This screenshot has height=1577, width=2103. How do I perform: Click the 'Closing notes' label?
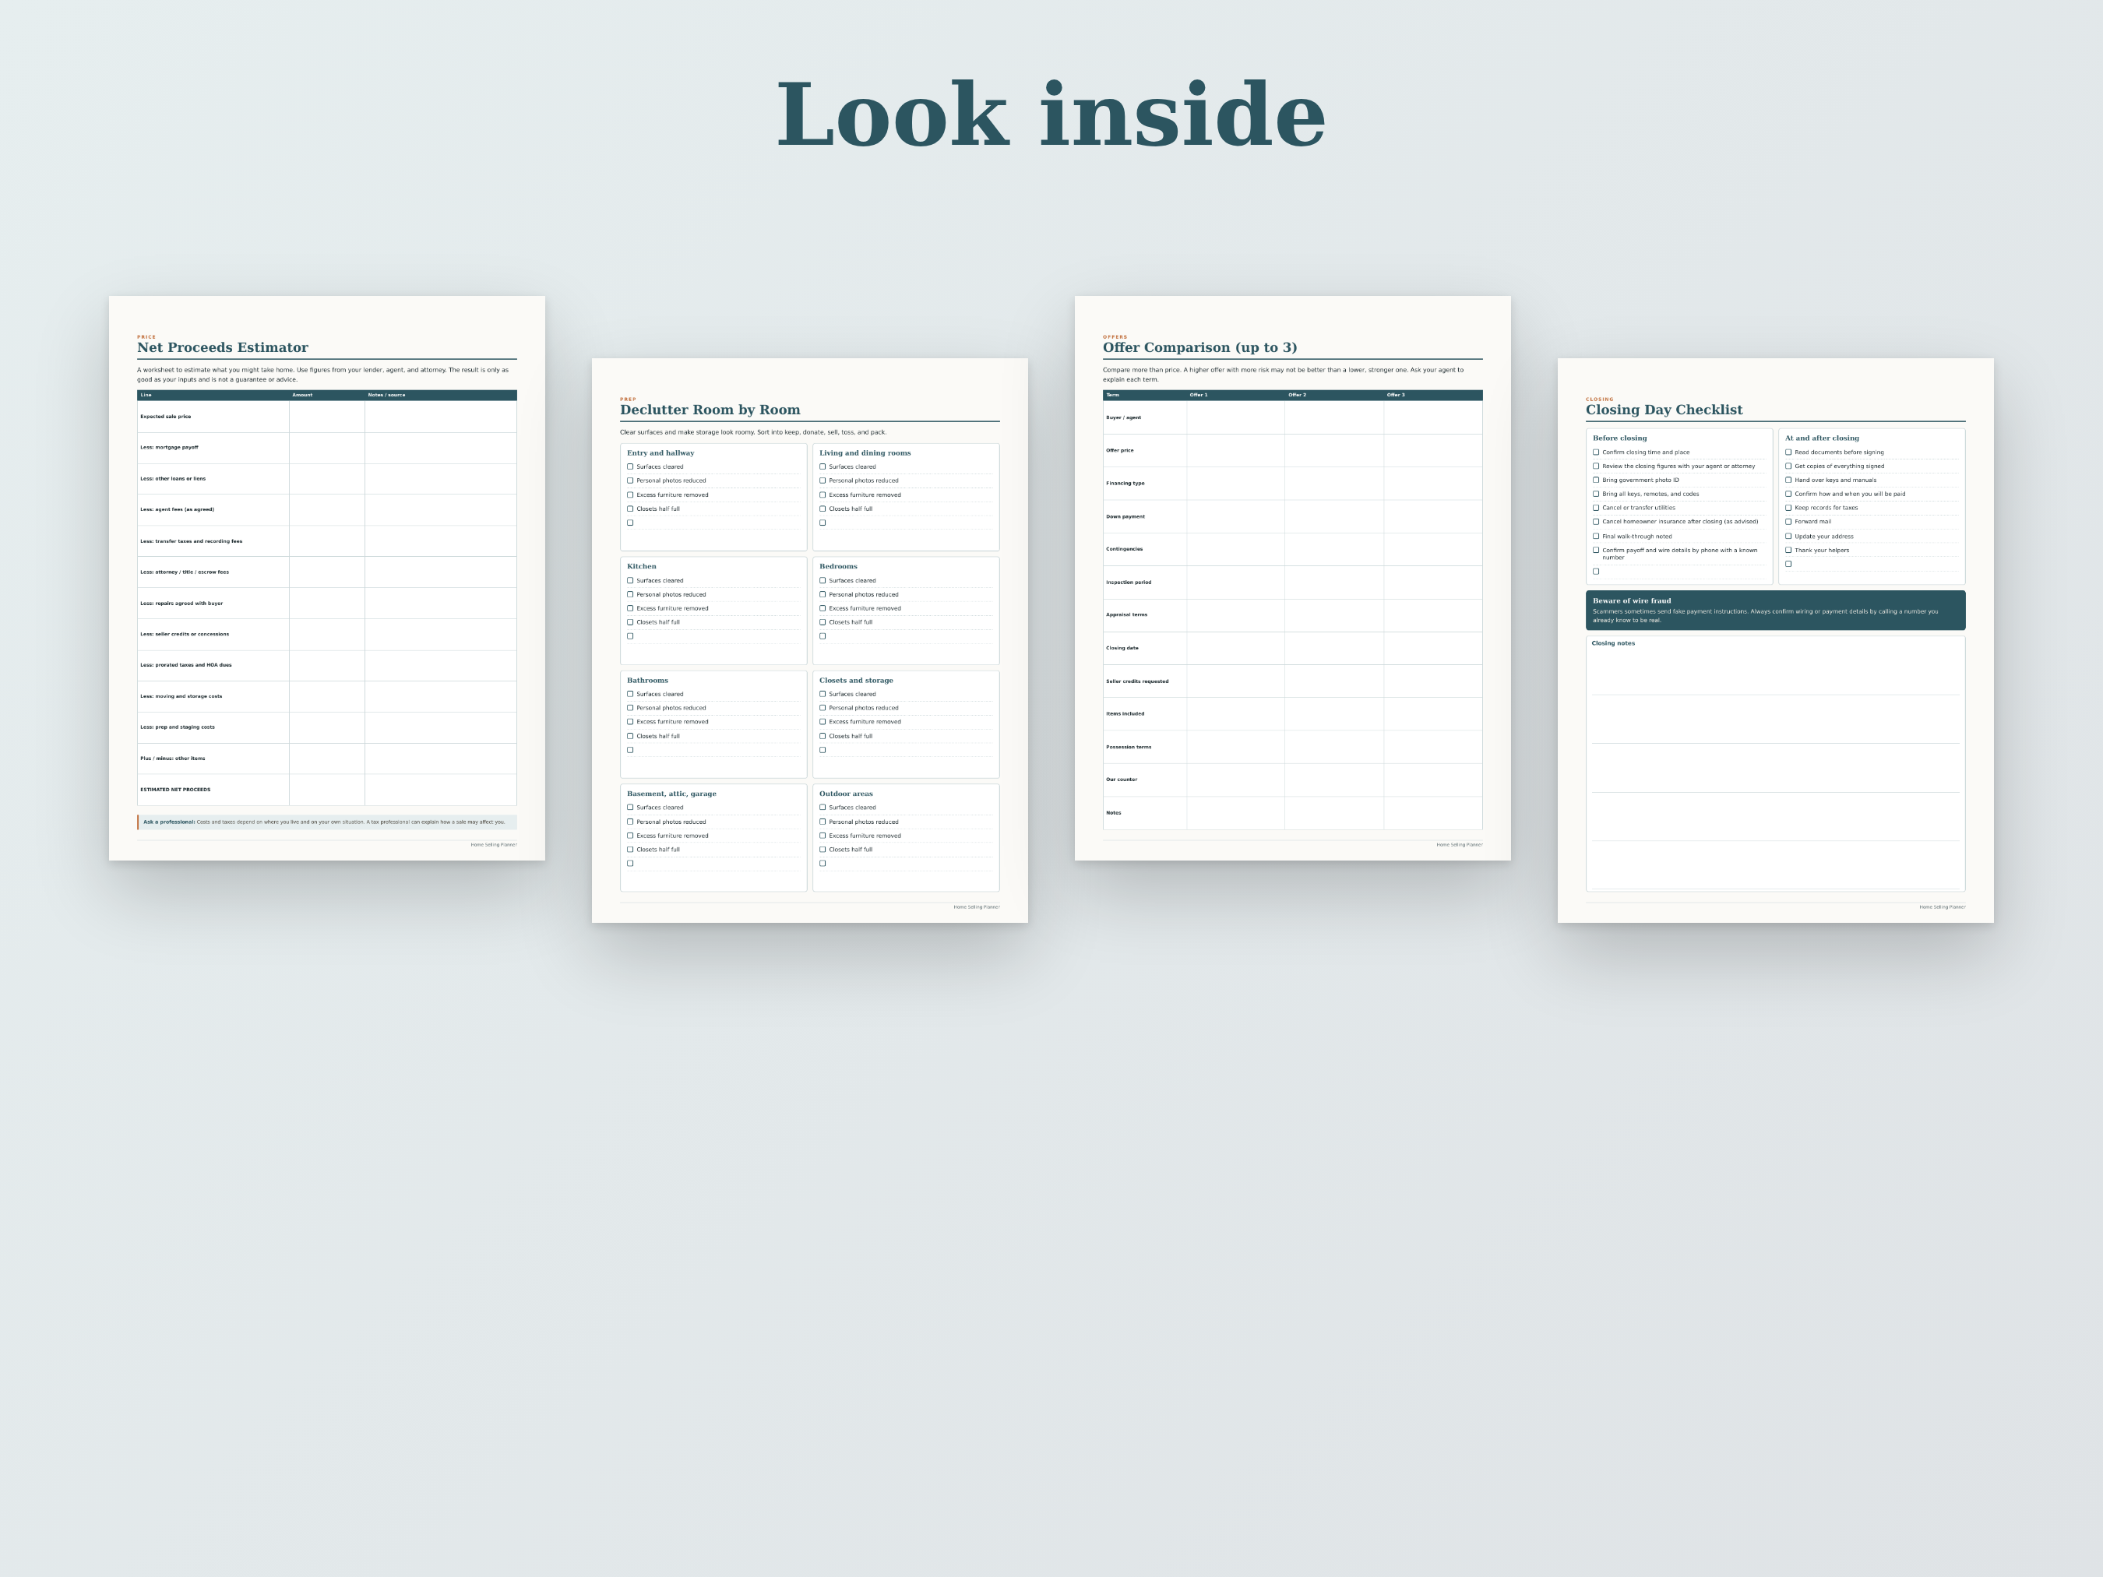tap(1613, 643)
